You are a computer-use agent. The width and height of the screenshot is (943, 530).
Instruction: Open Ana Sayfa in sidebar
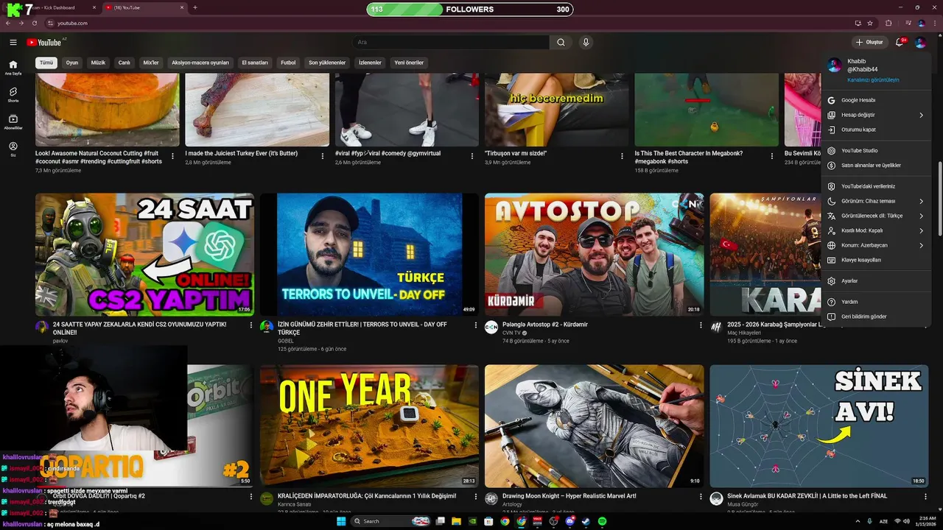pyautogui.click(x=13, y=68)
